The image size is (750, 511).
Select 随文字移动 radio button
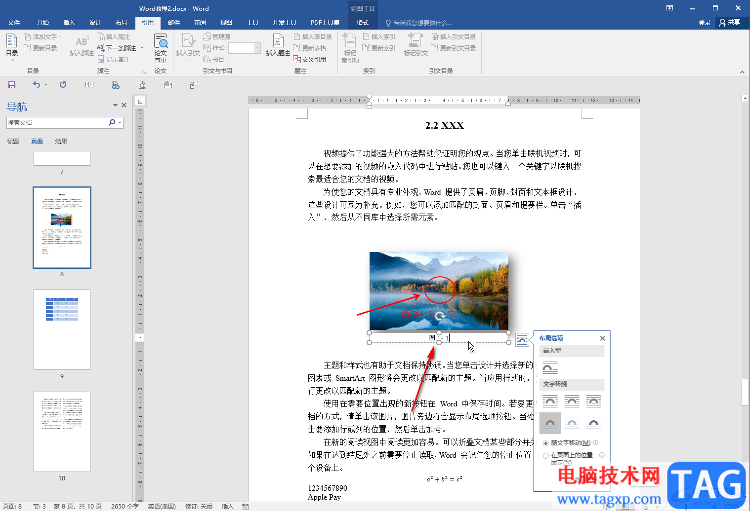(546, 443)
